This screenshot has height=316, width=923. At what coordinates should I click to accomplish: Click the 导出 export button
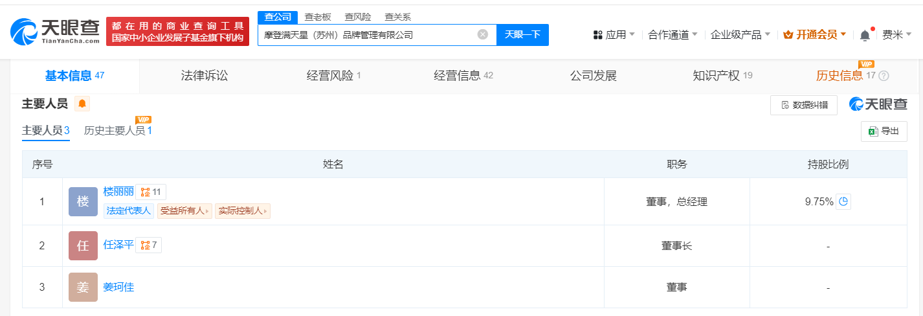point(884,131)
